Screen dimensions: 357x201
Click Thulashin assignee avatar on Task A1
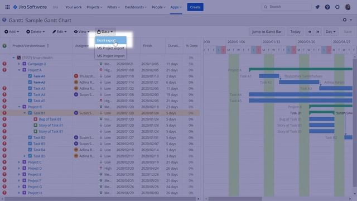click(76, 76)
